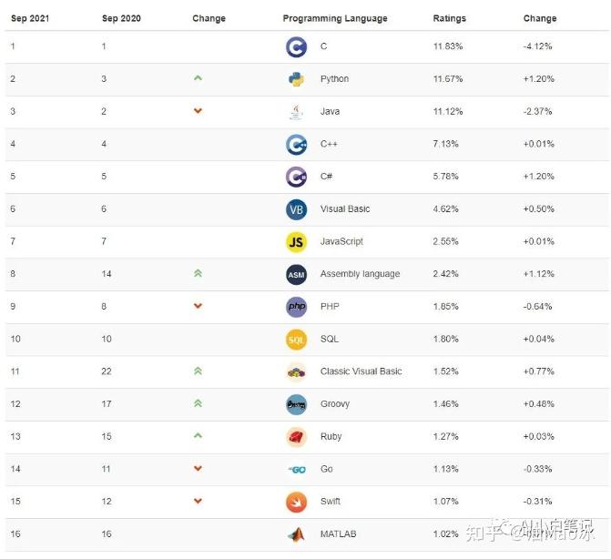Click the Ruby logo icon
The height and width of the screenshot is (559, 611).
pyautogui.click(x=296, y=437)
